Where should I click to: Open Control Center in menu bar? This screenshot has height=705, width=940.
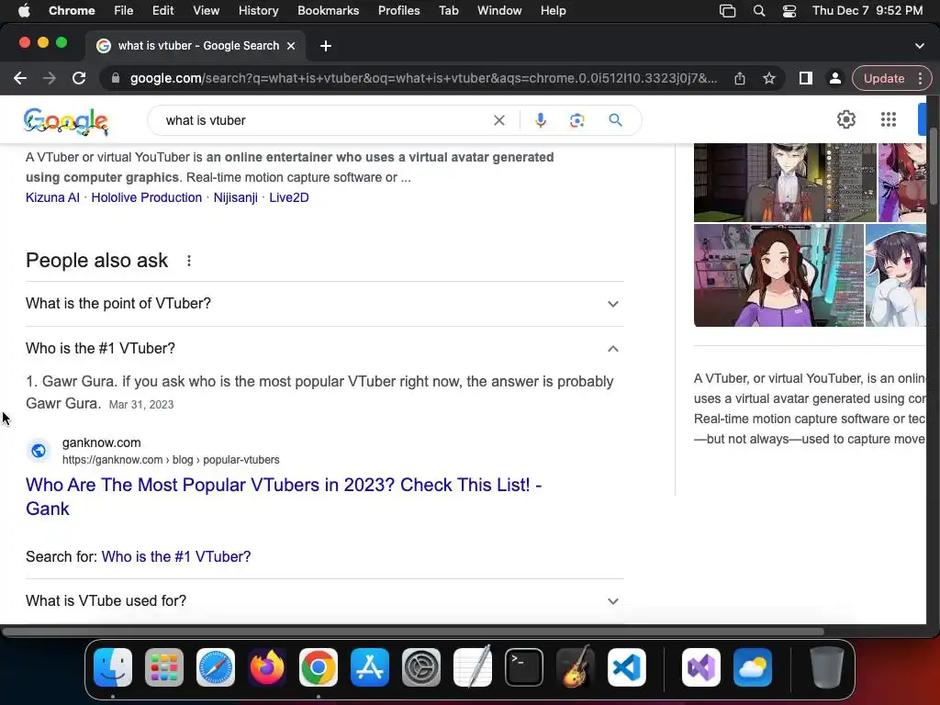tap(789, 11)
